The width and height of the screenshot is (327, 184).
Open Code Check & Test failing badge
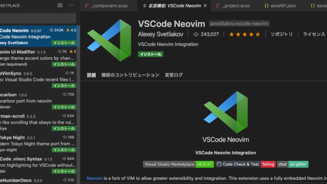pos(245,165)
